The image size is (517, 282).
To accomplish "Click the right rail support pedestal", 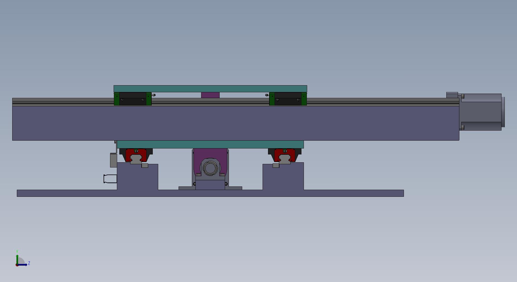I will click(x=283, y=176).
